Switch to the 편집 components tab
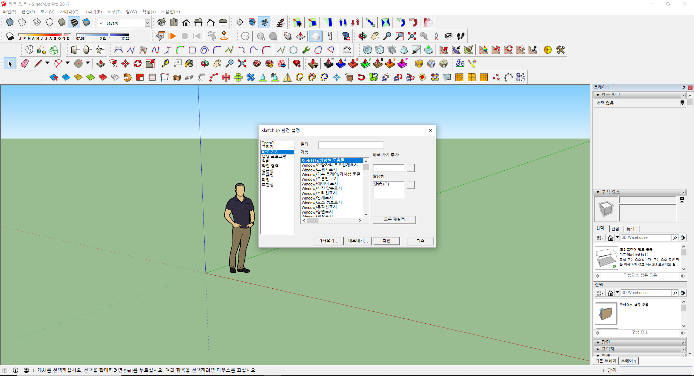 point(615,229)
